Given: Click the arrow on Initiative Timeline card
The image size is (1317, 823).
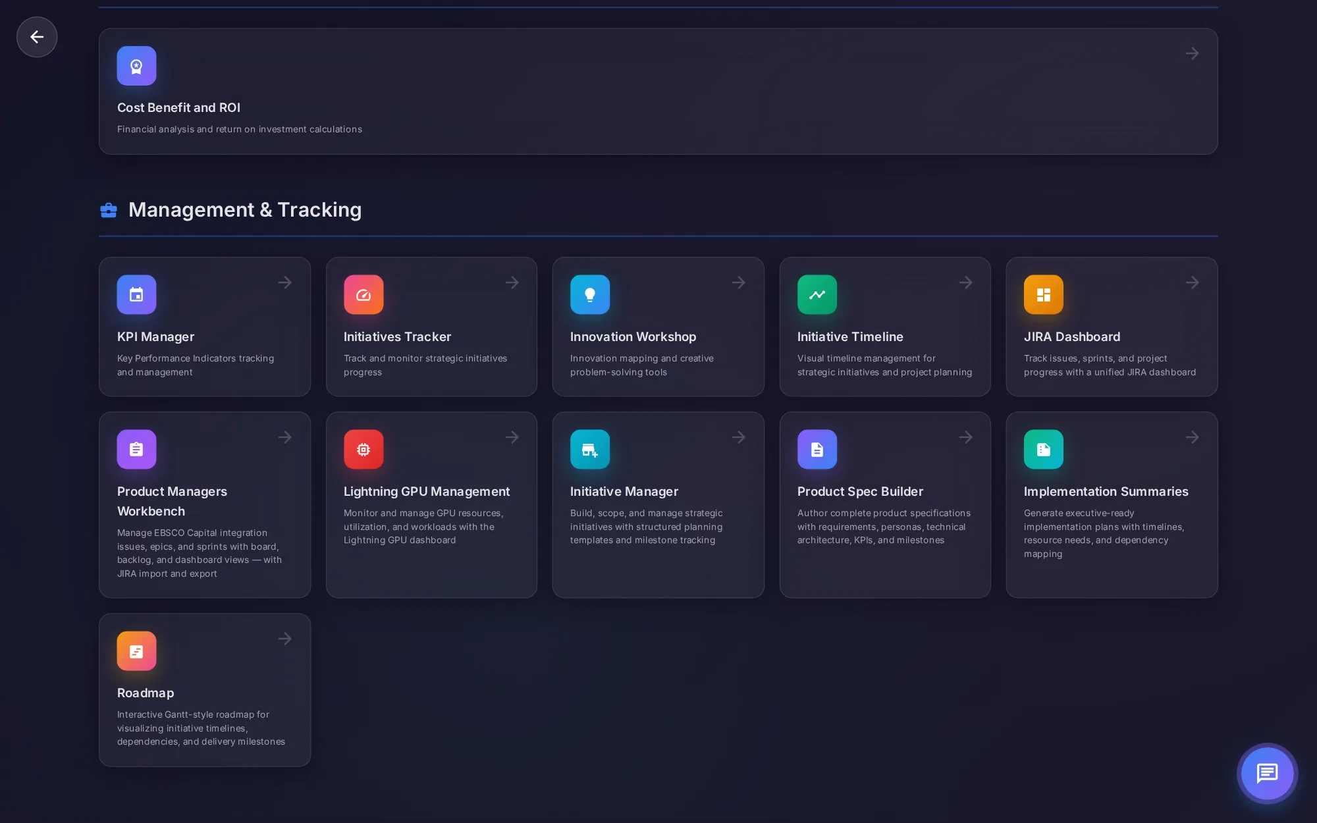Looking at the screenshot, I should tap(966, 282).
